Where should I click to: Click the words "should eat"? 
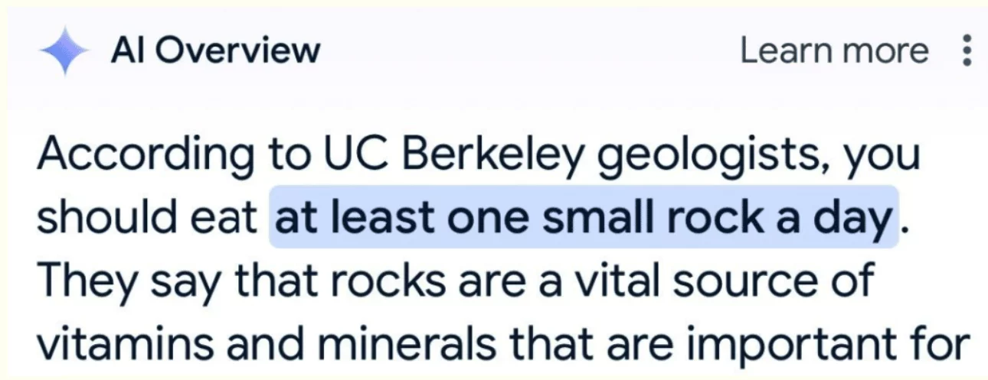coord(147,218)
